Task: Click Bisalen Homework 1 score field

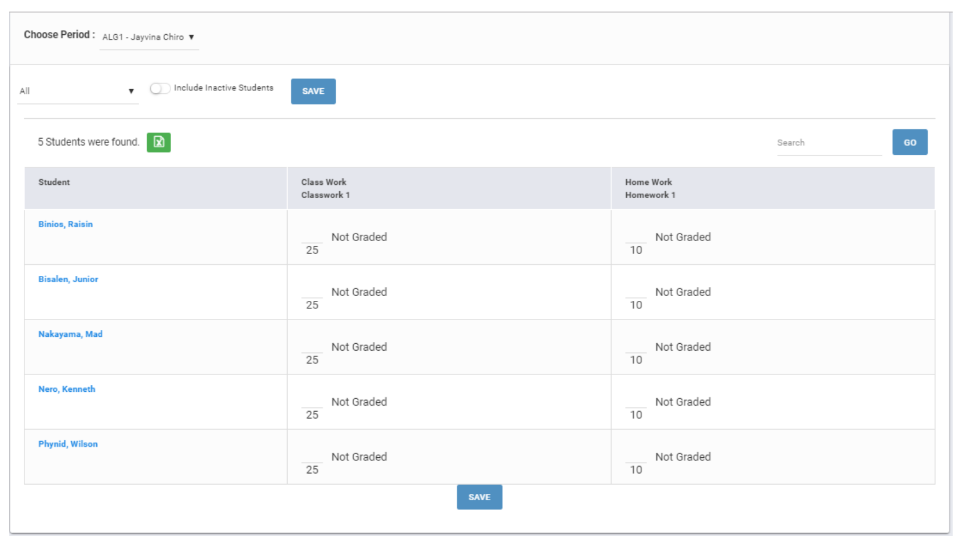Action: (635, 292)
